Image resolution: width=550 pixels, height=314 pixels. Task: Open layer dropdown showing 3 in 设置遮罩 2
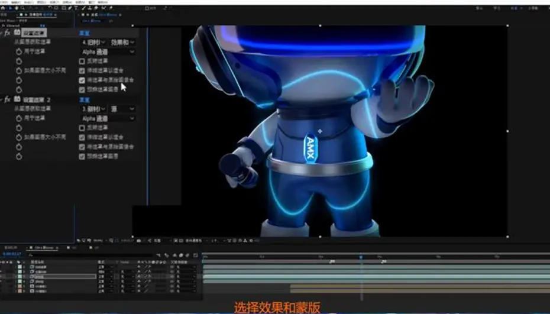(93, 109)
